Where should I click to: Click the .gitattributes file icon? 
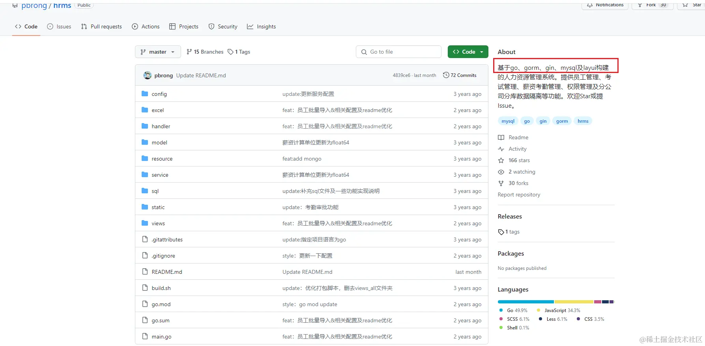click(145, 239)
